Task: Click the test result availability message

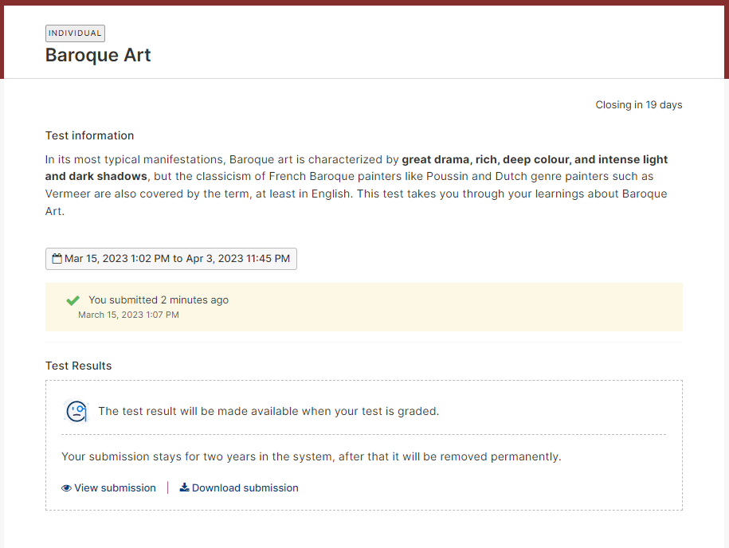Action: [x=268, y=411]
